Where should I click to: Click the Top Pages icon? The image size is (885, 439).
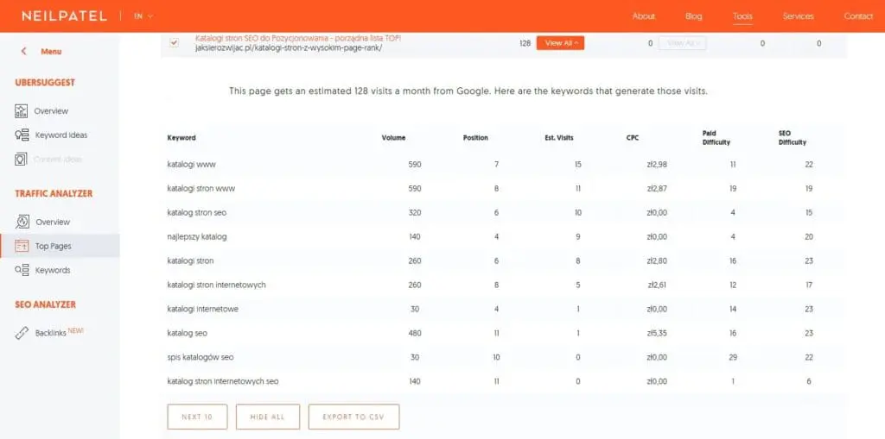click(22, 247)
